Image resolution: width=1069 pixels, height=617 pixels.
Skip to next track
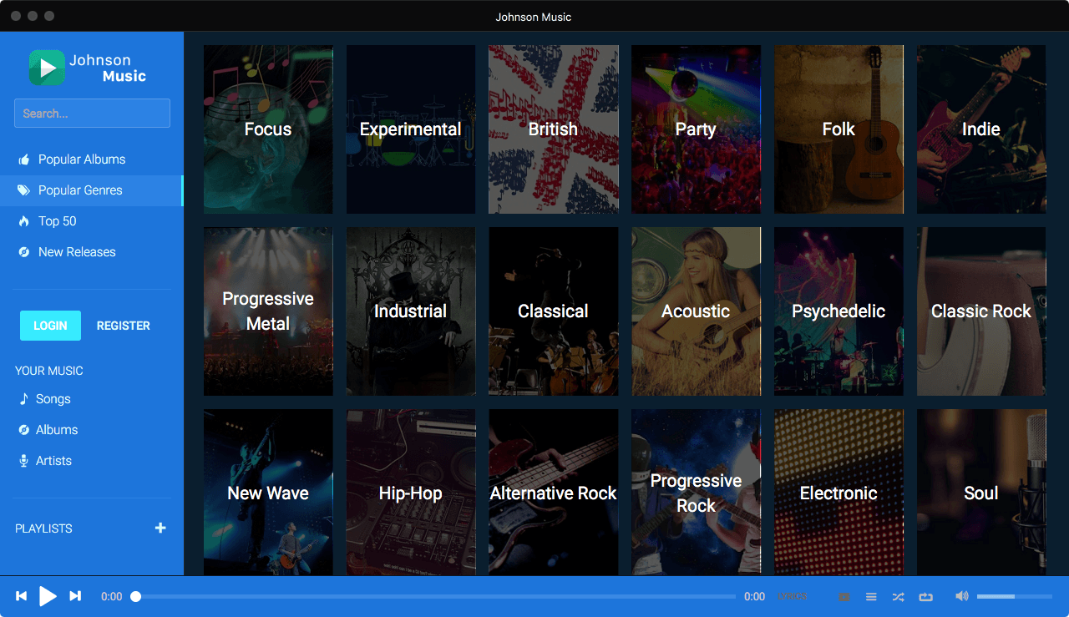(75, 596)
